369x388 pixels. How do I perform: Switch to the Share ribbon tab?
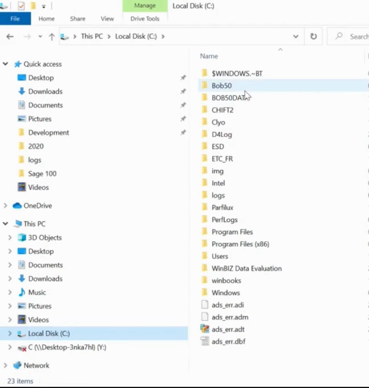pyautogui.click(x=78, y=19)
